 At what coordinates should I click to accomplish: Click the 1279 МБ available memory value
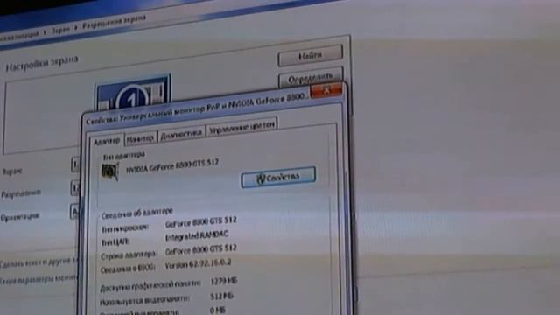point(224,281)
